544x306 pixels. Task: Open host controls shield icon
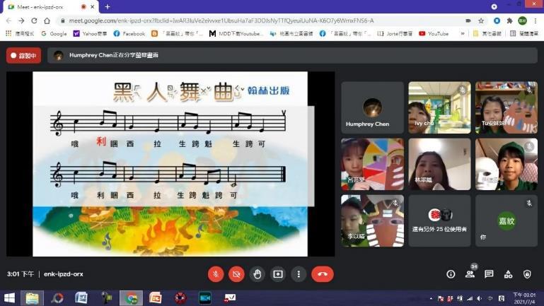click(x=527, y=274)
